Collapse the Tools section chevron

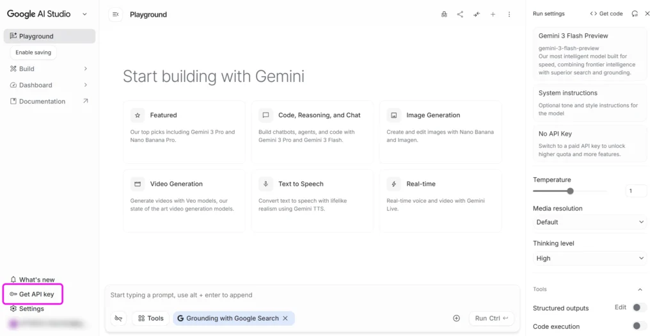(640, 289)
